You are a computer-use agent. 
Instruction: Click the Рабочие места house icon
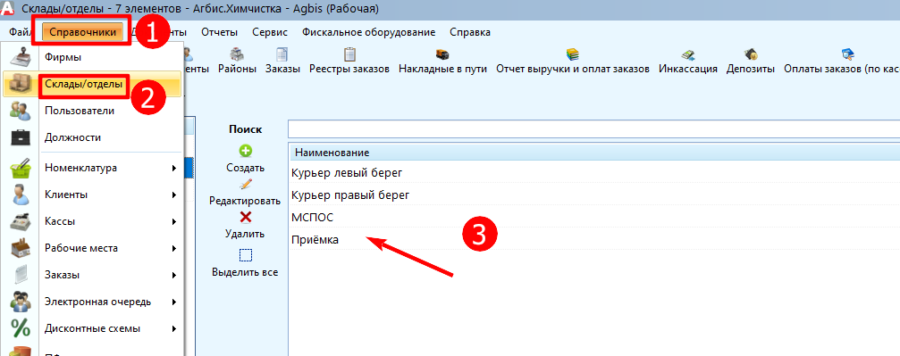[x=21, y=248]
